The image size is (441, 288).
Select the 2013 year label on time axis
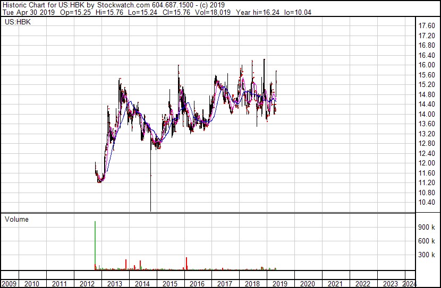(114, 284)
